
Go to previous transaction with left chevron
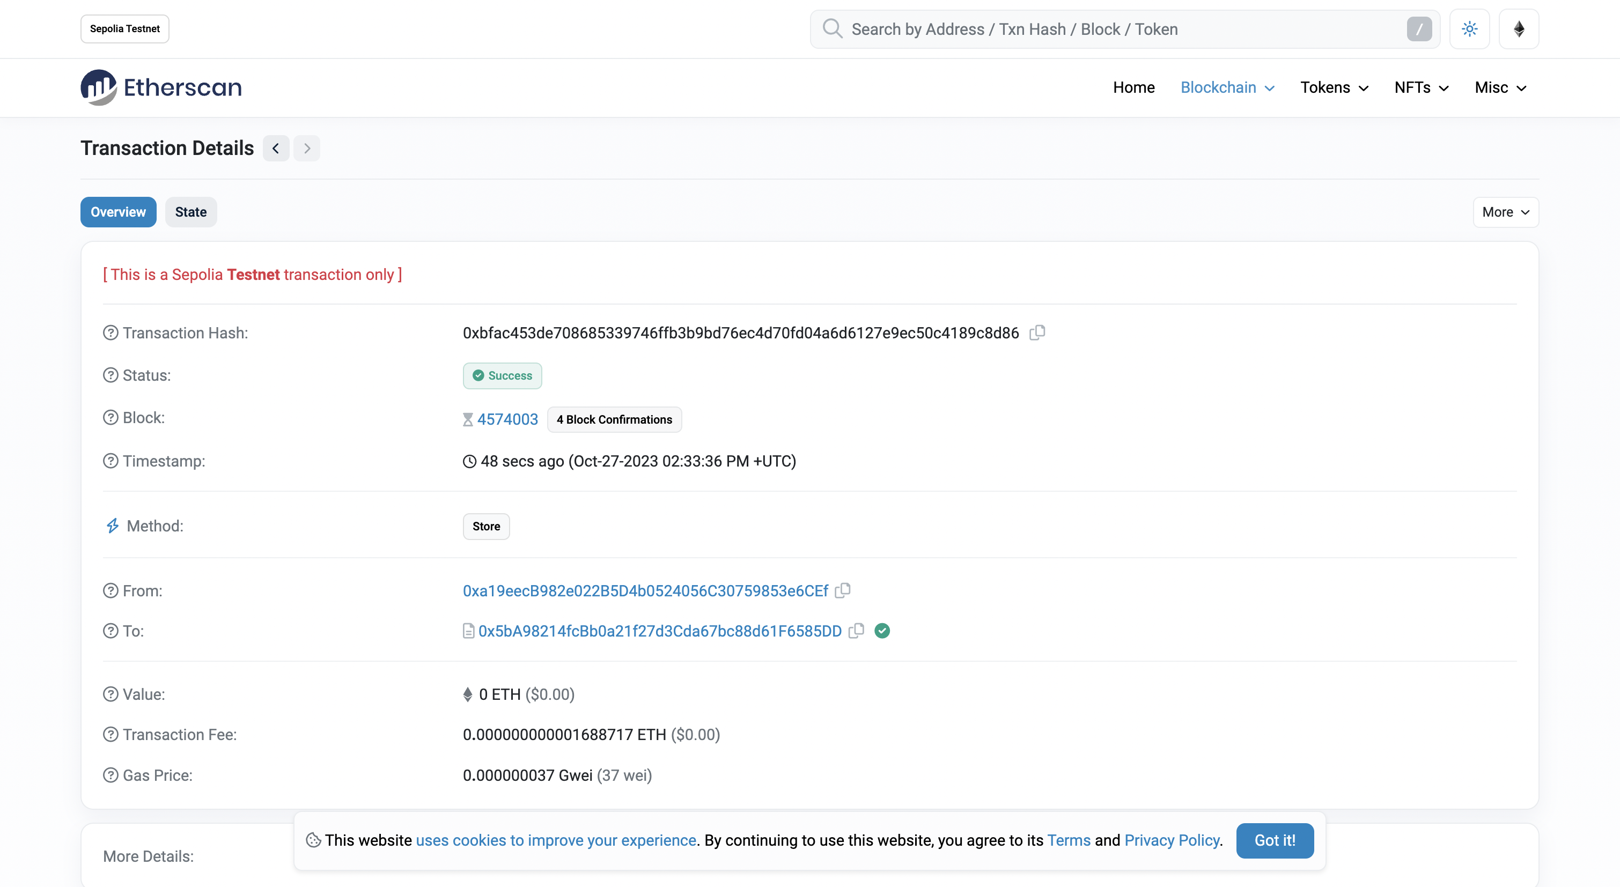click(275, 149)
